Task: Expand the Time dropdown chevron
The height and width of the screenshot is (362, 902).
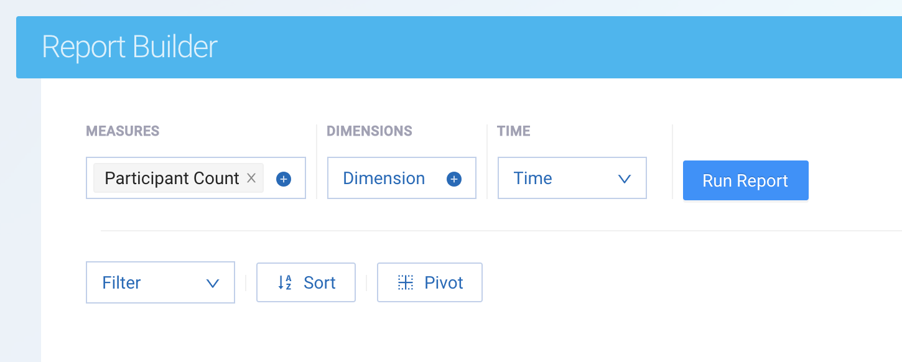Action: pos(625,179)
